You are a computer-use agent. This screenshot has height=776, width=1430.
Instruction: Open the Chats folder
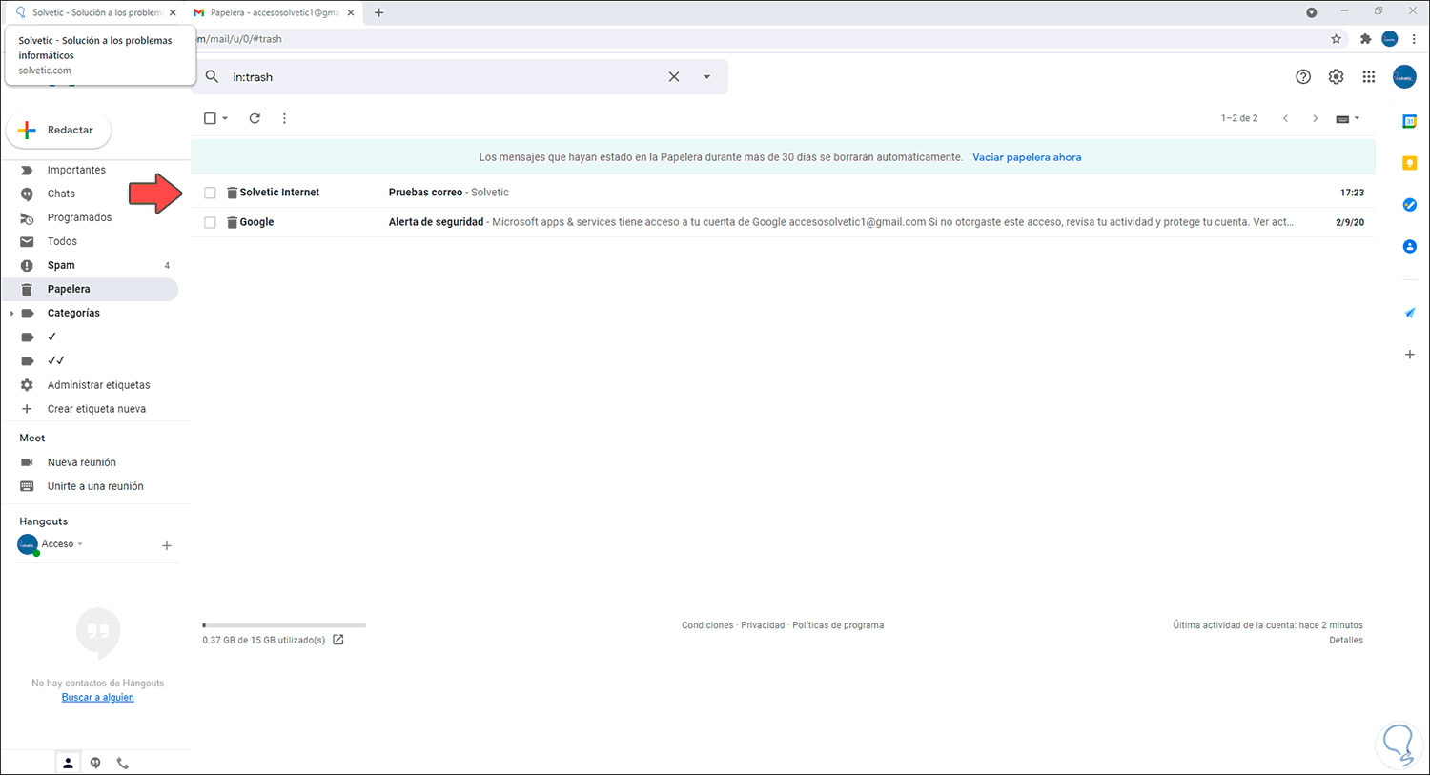(61, 194)
